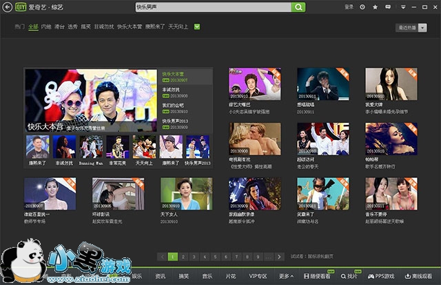Open the Running Man small thumbnail
Image resolution: width=441 pixels, height=285 pixels.
(91, 147)
